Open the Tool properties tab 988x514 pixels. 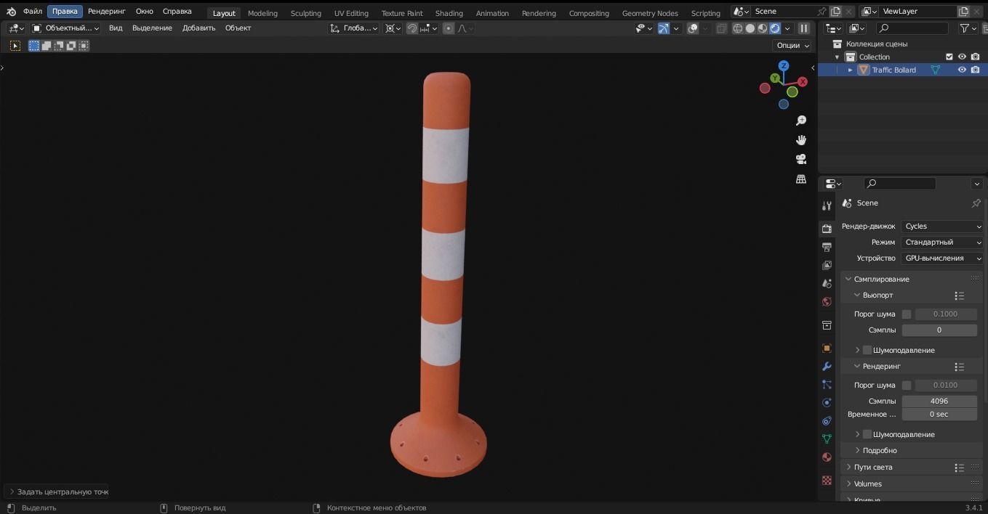tap(827, 206)
